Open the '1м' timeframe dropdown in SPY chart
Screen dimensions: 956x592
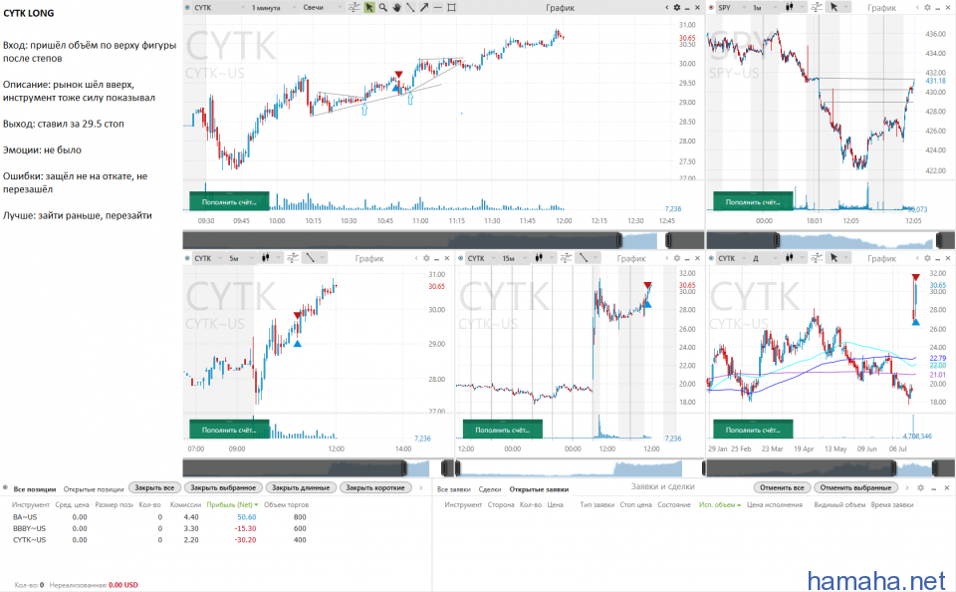765,7
